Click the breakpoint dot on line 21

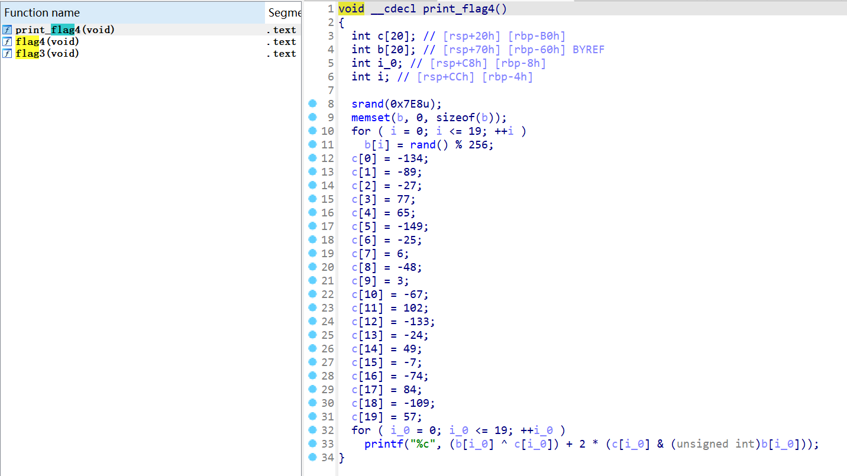tap(312, 280)
